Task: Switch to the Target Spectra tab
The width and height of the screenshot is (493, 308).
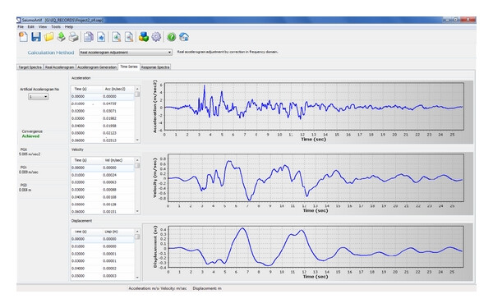Action: (30, 67)
